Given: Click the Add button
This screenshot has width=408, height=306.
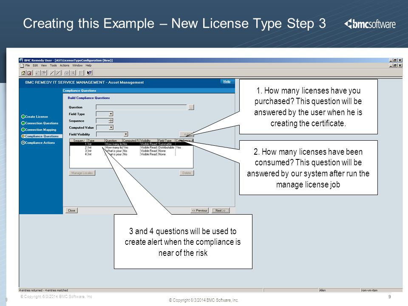Looking at the screenshot, I should (187, 134).
